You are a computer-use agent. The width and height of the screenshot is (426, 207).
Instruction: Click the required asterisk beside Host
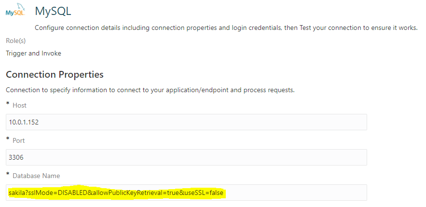[8, 104]
